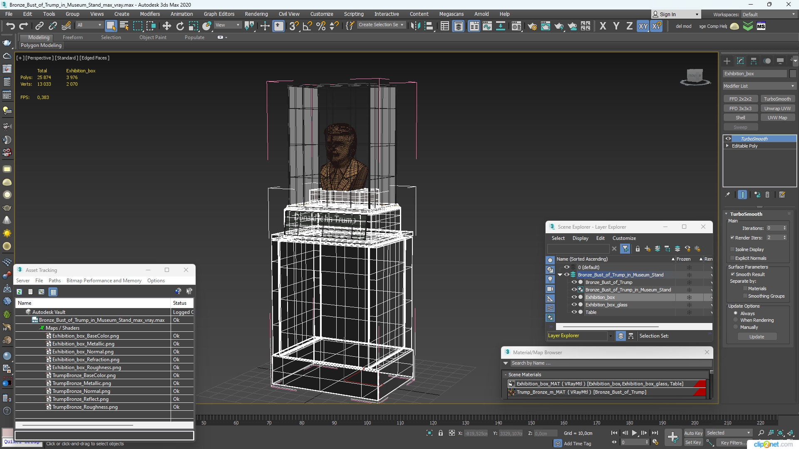Restrict to X axis constraint
The height and width of the screenshot is (449, 799).
pyautogui.click(x=603, y=26)
